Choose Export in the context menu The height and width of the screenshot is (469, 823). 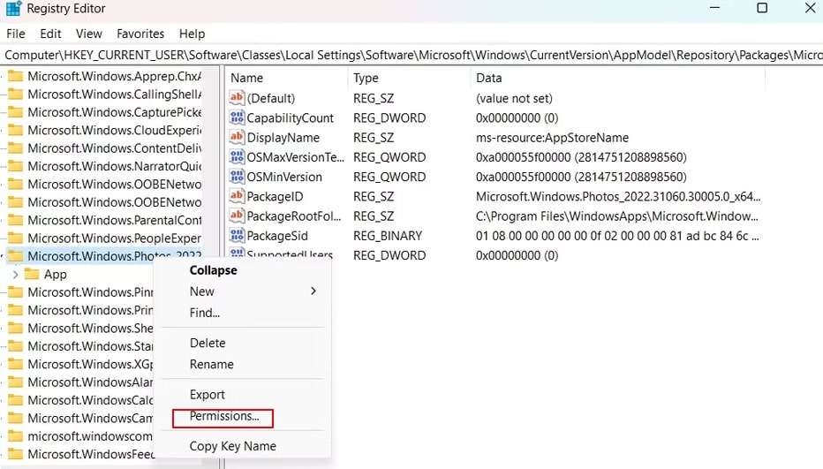coord(207,395)
